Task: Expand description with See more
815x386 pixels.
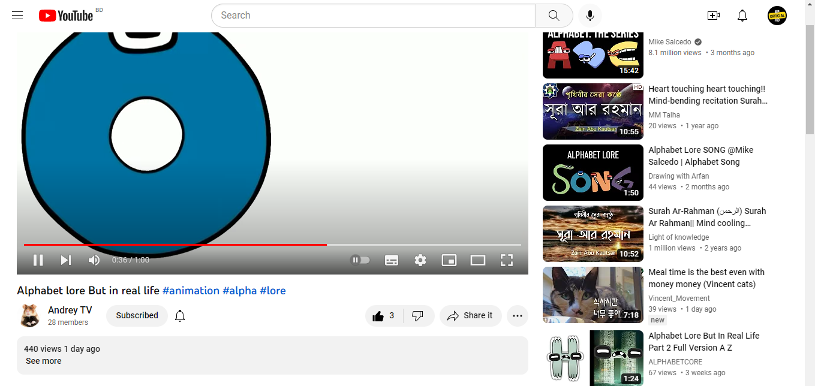Action: 43,361
